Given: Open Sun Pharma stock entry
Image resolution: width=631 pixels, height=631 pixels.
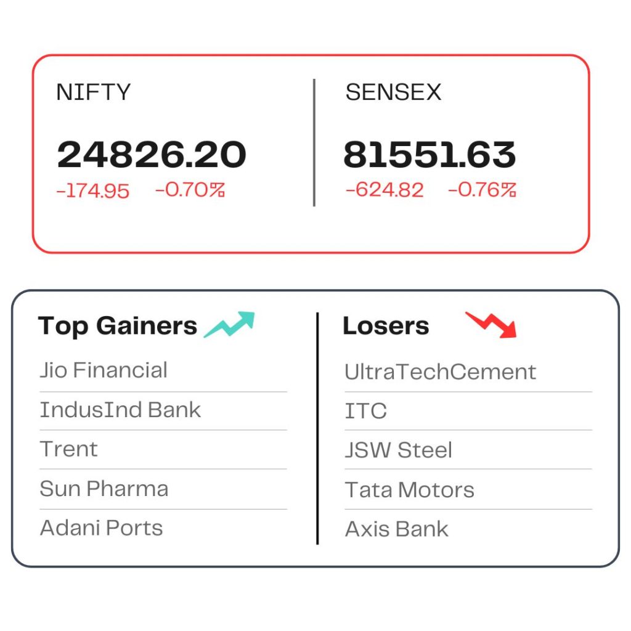Looking at the screenshot, I should click(104, 489).
